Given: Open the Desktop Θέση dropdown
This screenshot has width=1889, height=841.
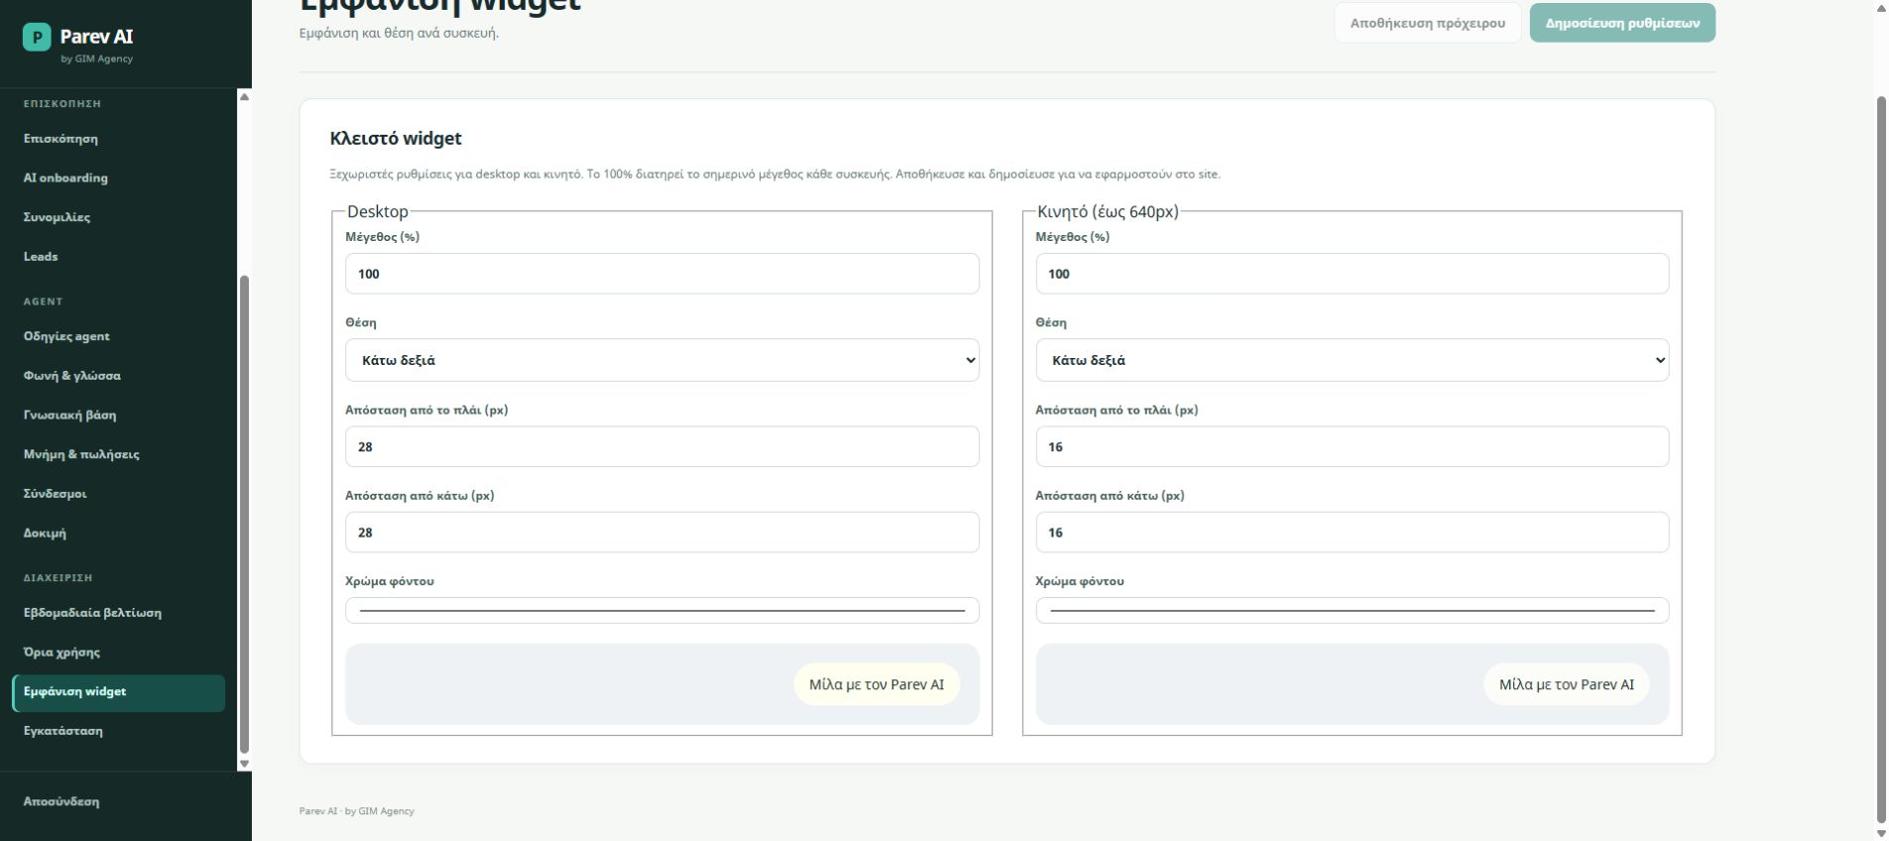Looking at the screenshot, I should [662, 360].
